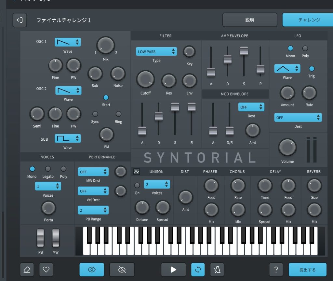Open the filter Type LOW PASS dropdown

(156, 51)
